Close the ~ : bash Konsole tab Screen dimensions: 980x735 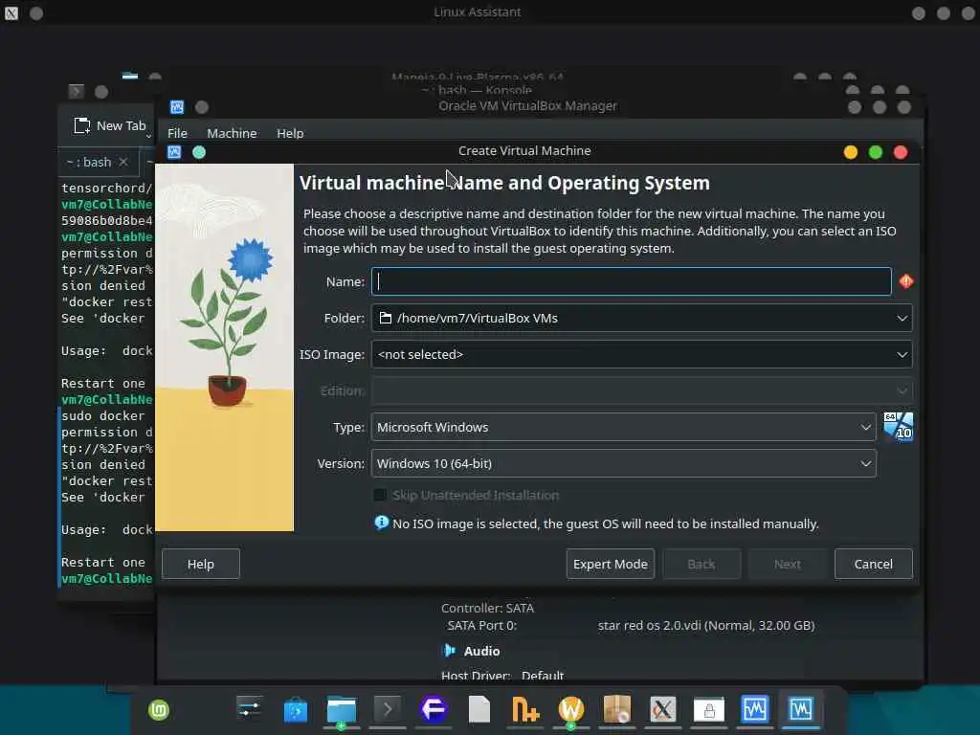(x=123, y=162)
